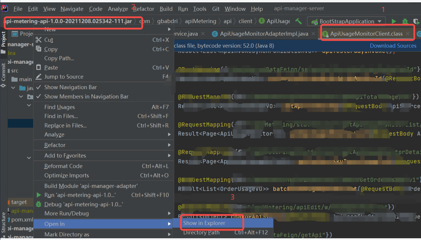Run BootStrapApplication with the green play icon

pyautogui.click(x=394, y=21)
